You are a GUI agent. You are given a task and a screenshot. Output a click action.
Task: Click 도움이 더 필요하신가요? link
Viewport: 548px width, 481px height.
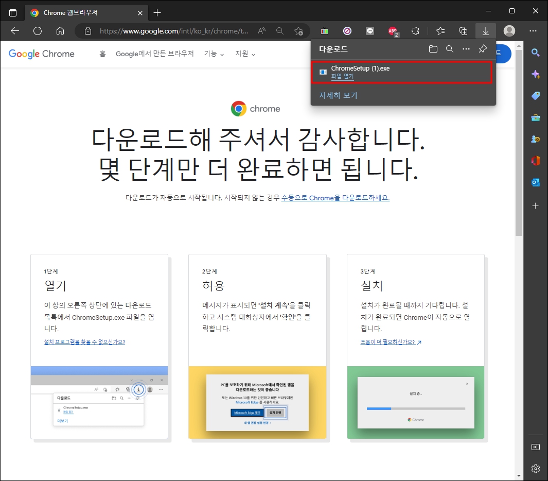coord(391,342)
